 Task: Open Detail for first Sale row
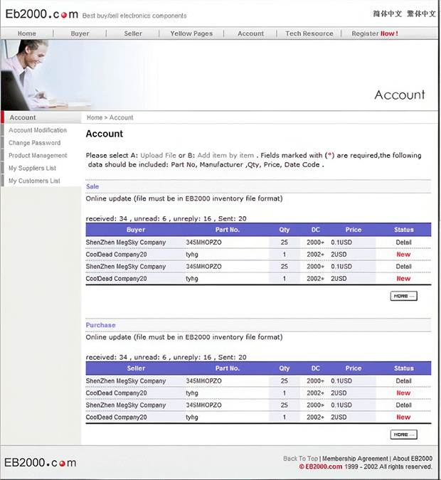(x=403, y=242)
